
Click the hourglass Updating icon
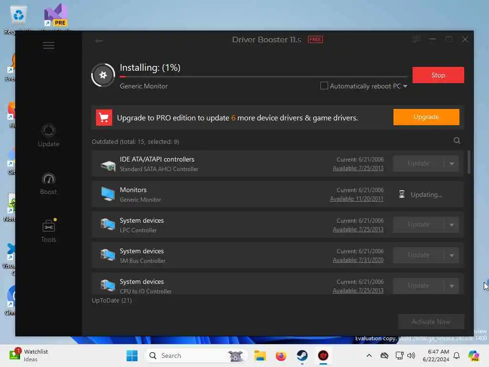tap(402, 194)
